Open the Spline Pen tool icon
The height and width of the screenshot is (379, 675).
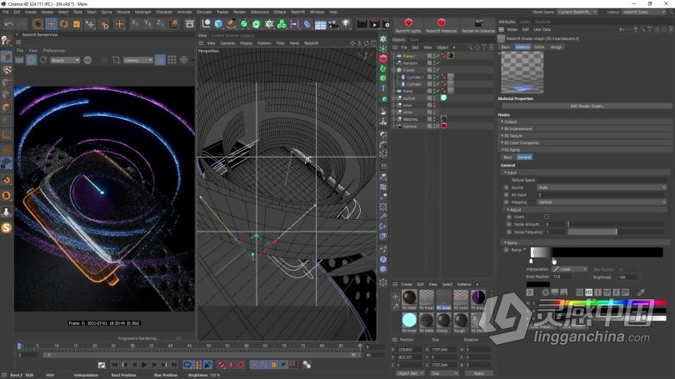coord(231,24)
